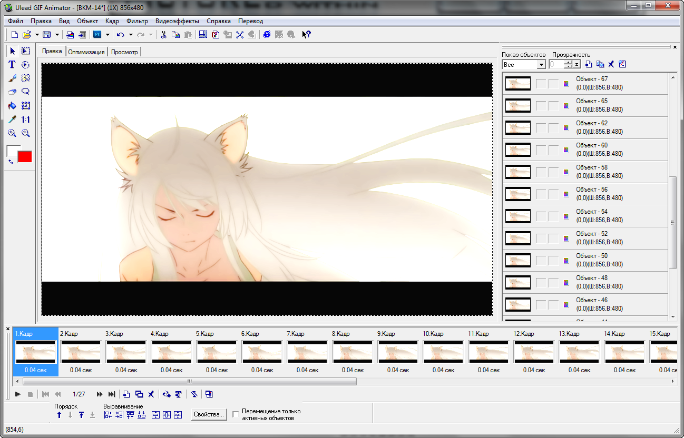
Task: Select the Fill bucket tool
Action: click(x=13, y=105)
